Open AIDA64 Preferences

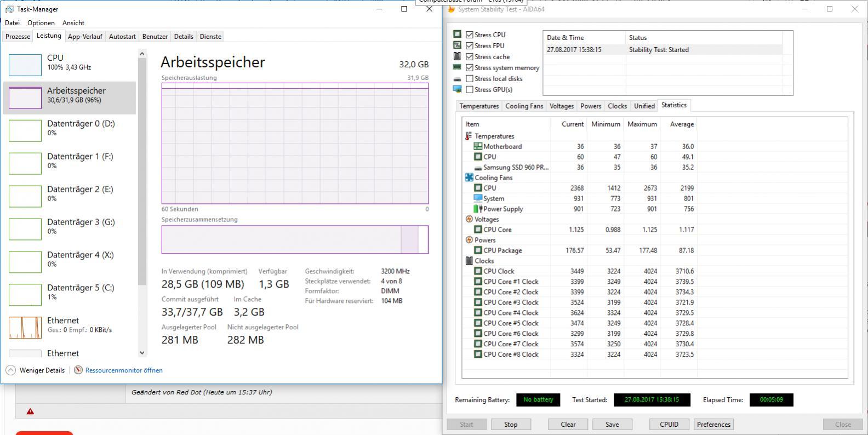pos(713,425)
